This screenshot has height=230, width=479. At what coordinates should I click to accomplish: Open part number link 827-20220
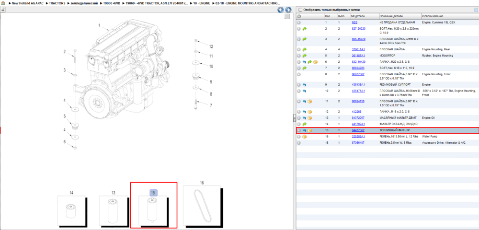pos(358,29)
